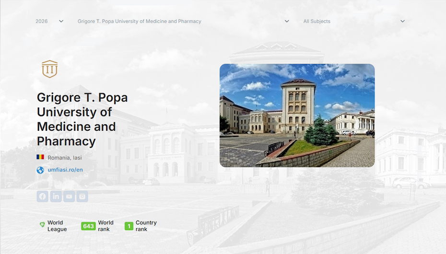
Task: Select the 'Romania, Iasi' location text
Action: click(65, 158)
